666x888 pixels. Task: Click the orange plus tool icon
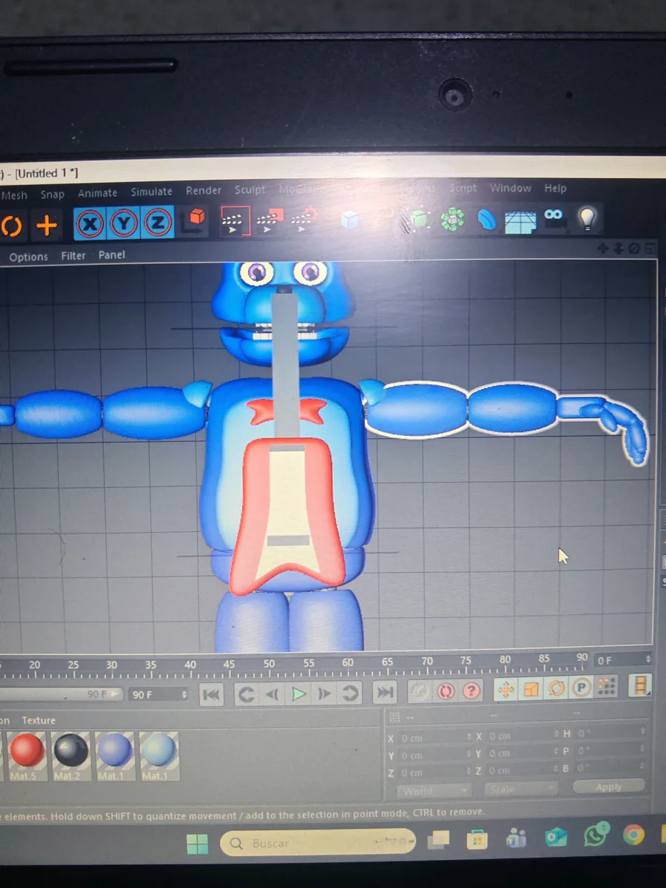47,225
